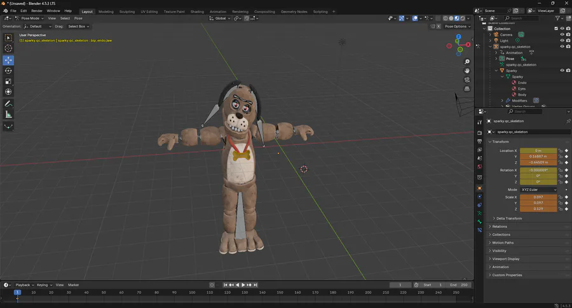Open the Output properties tab
Screen dimensions: 572x308
pos(479,141)
